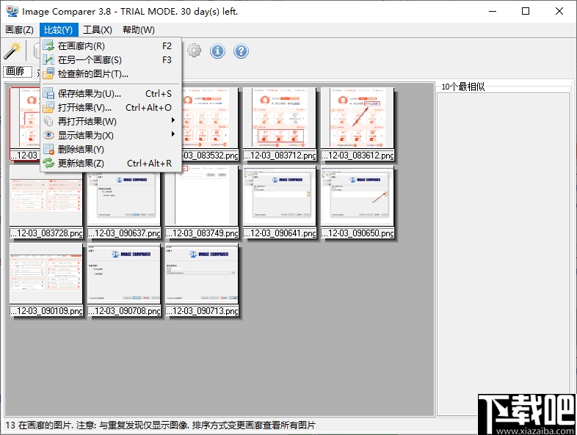The image size is (577, 435).
Task: Select thumbnail 12-03_090641.png
Action: pos(280,202)
